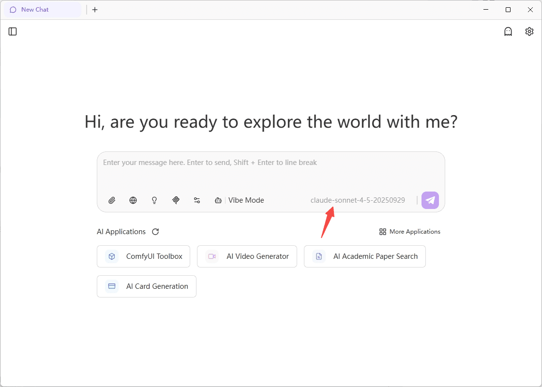Open the claude-sonnet-4-5-20250929 model selector
The width and height of the screenshot is (542, 387).
tap(358, 200)
